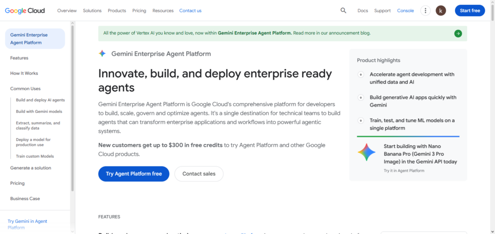495x234 pixels.
Task: Jump to How It Works section
Action: pos(24,73)
